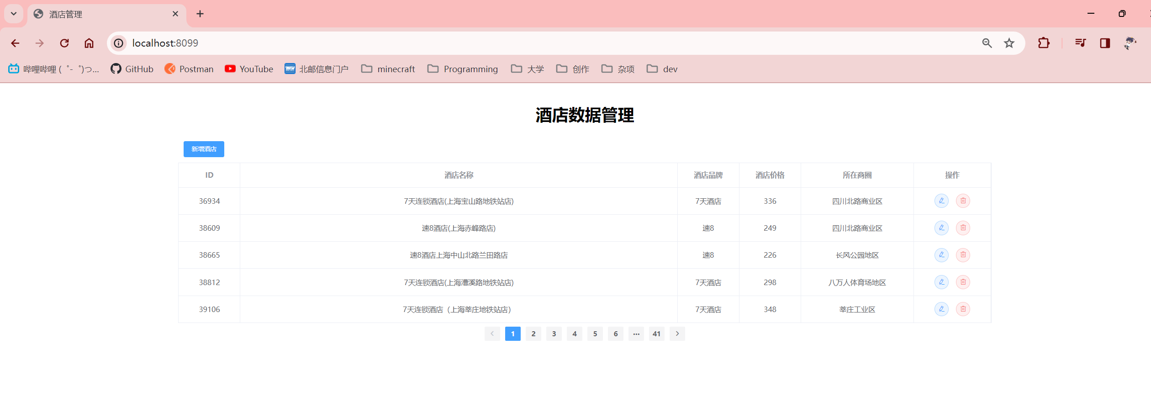
Task: Go forward in browser history
Action: (40, 43)
